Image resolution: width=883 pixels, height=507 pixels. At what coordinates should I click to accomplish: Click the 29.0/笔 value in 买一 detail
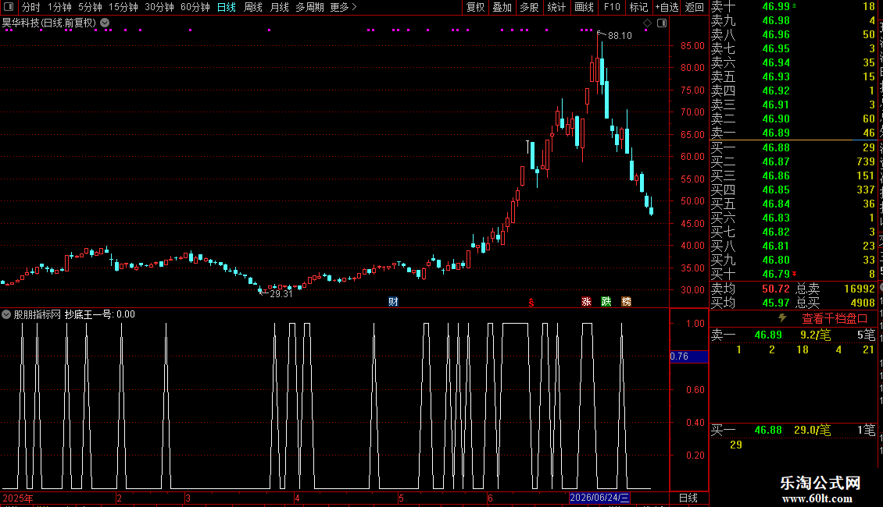[813, 431]
